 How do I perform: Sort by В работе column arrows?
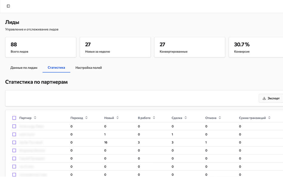point(154,118)
